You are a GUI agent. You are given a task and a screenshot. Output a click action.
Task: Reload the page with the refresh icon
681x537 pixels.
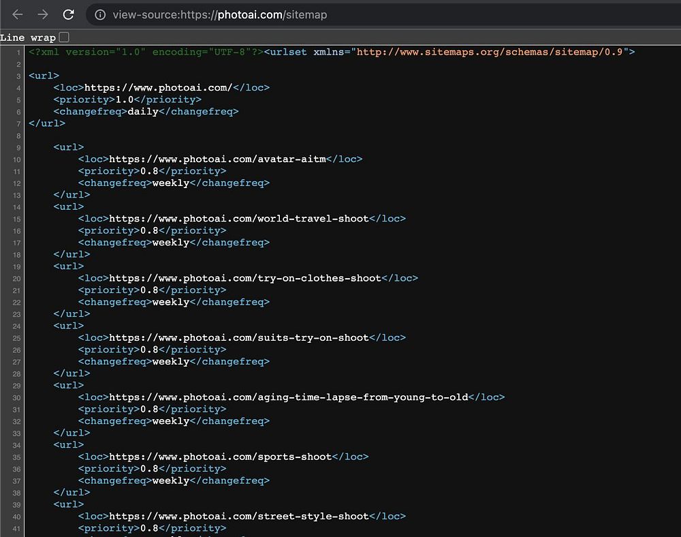(x=68, y=15)
